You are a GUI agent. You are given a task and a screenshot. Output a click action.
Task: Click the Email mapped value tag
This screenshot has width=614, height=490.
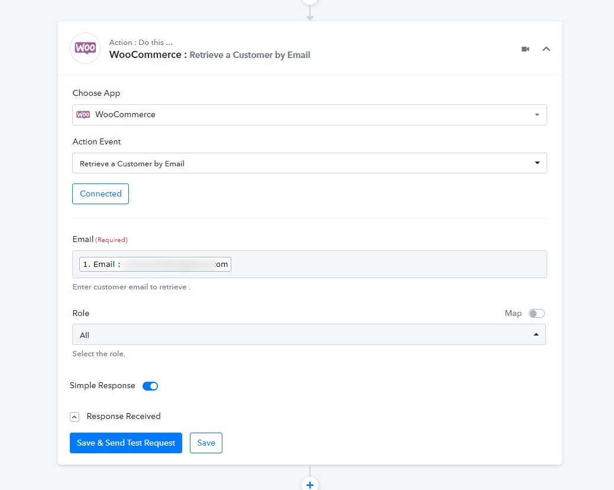[155, 264]
